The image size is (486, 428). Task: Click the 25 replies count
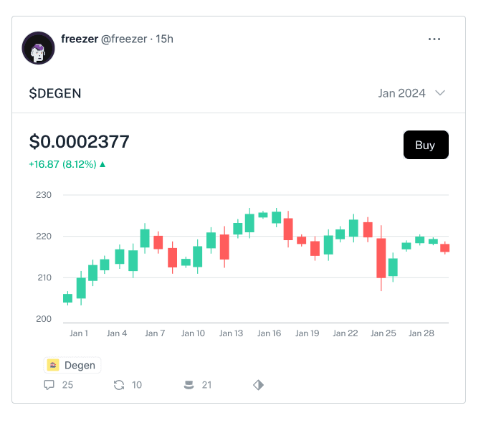(67, 385)
